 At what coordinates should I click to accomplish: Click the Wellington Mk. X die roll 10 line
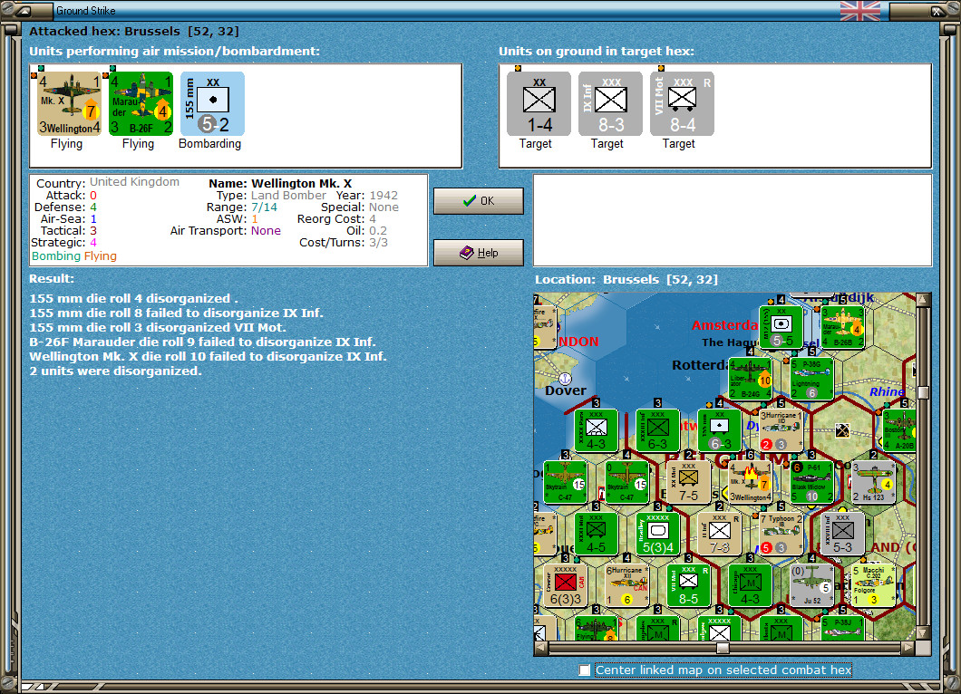pyautogui.click(x=208, y=356)
